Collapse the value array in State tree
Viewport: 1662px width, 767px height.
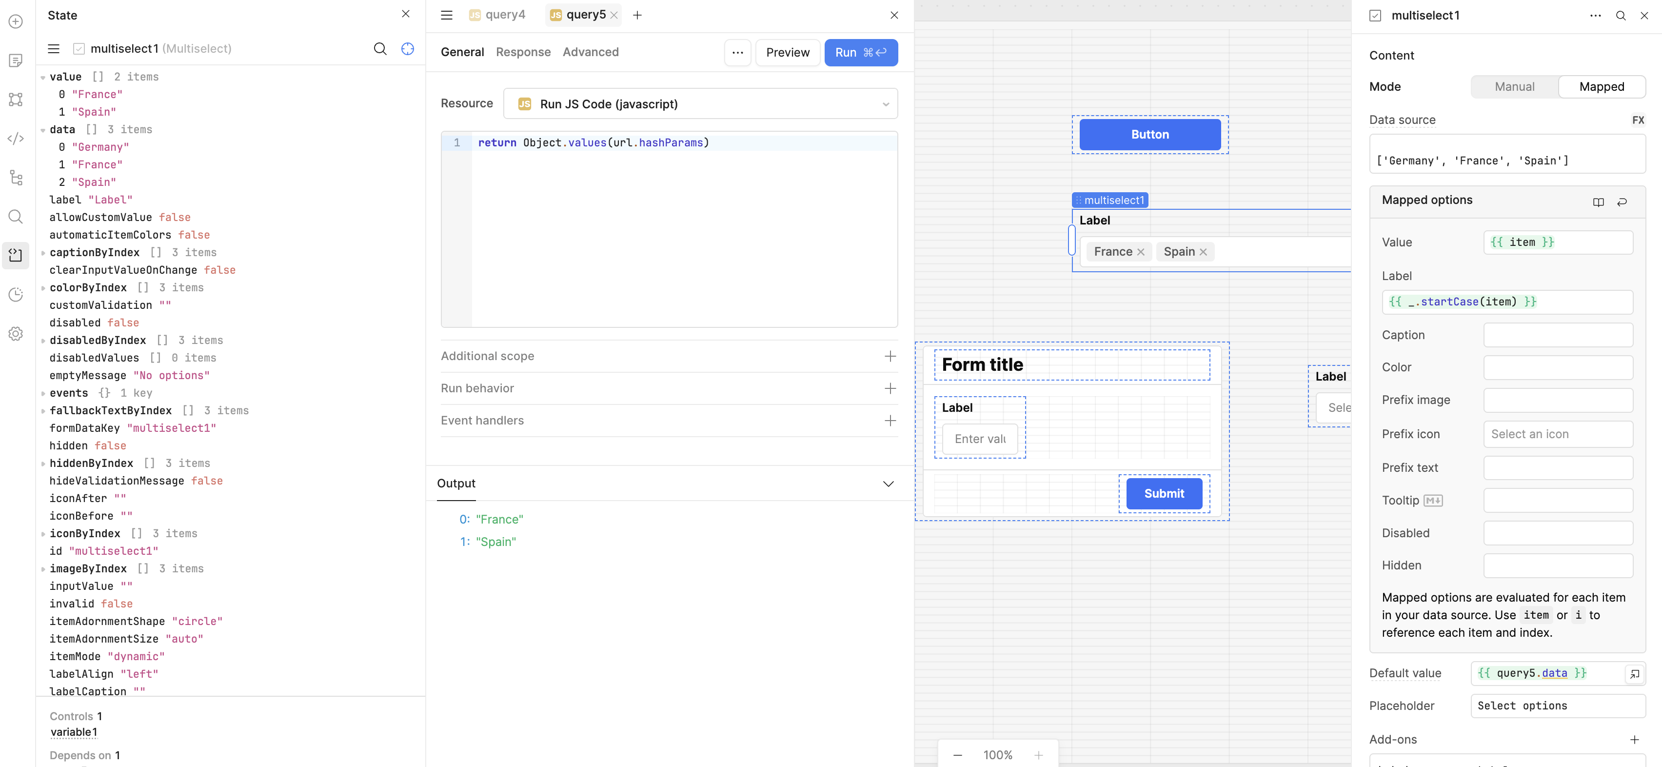(43, 78)
